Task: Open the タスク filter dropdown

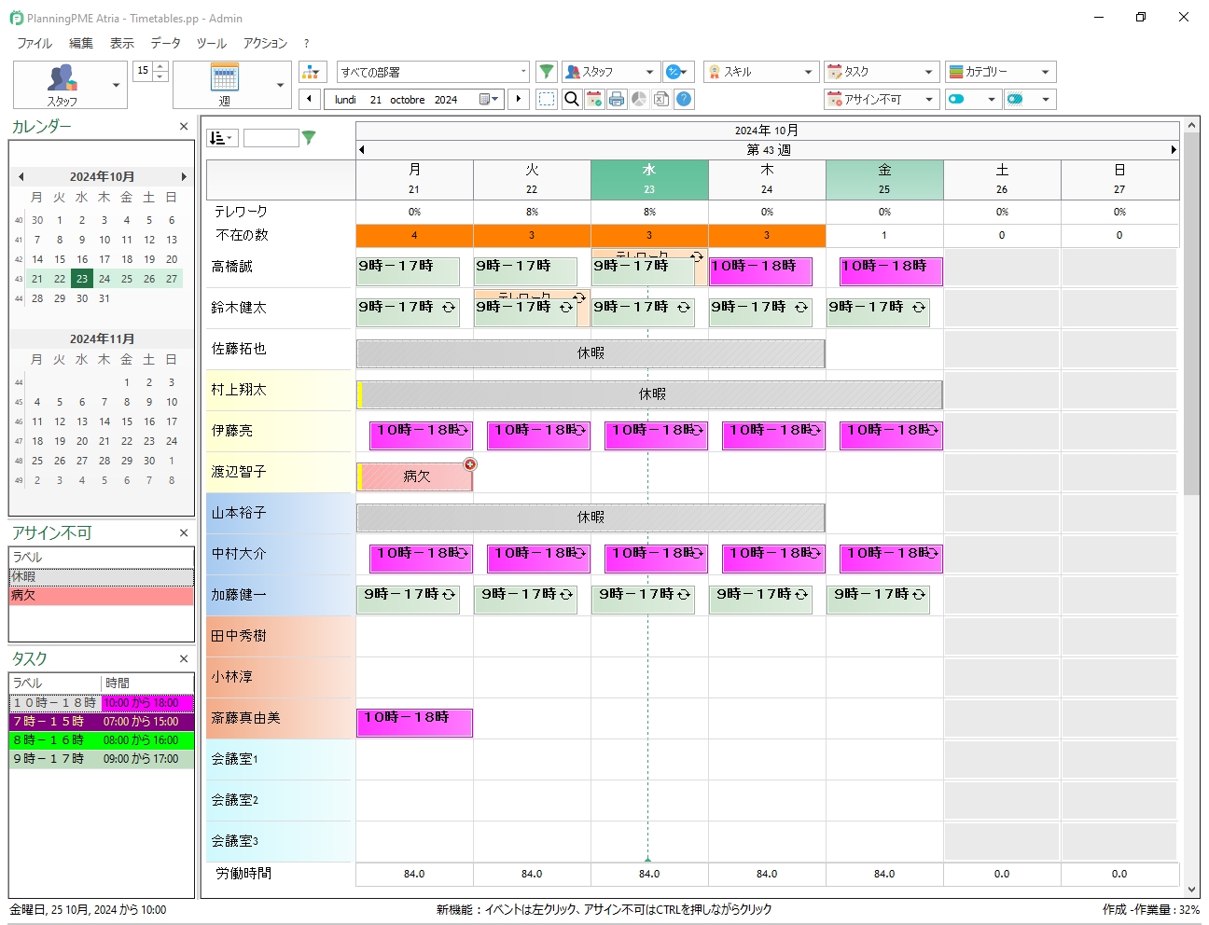Action: point(882,72)
